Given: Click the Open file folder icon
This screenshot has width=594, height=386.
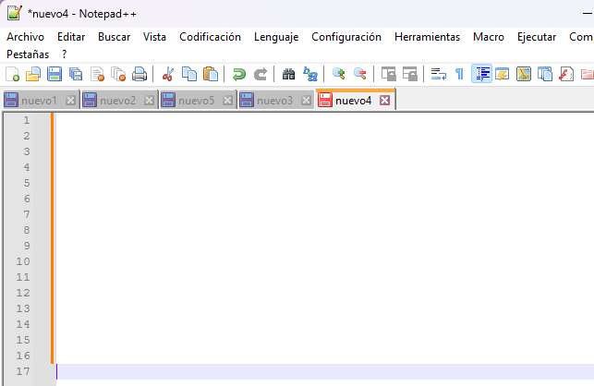Looking at the screenshot, I should click(x=33, y=74).
